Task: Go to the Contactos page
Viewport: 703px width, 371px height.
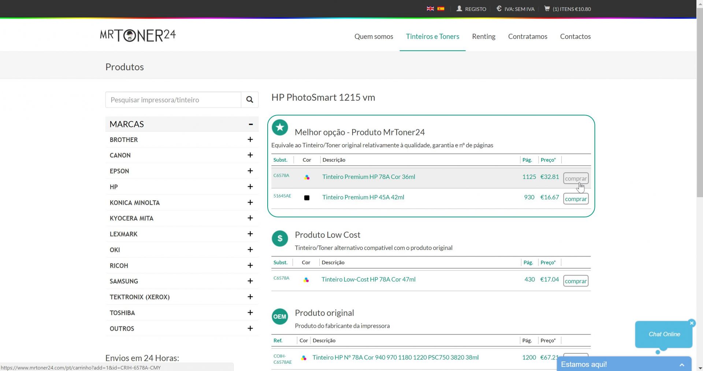Action: (x=575, y=37)
